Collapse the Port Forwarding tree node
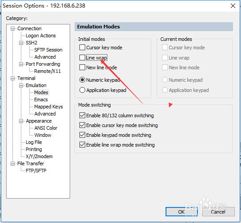This screenshot has height=223, width=241. tap(21, 64)
